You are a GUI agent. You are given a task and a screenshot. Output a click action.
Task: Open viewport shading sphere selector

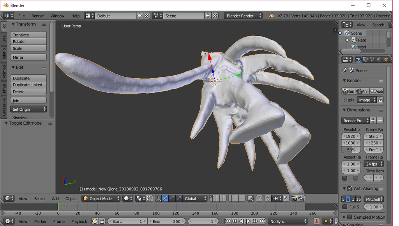[128, 198]
